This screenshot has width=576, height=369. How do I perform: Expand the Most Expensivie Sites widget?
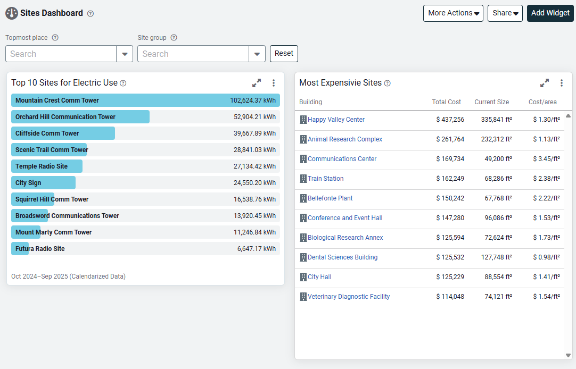pos(545,83)
